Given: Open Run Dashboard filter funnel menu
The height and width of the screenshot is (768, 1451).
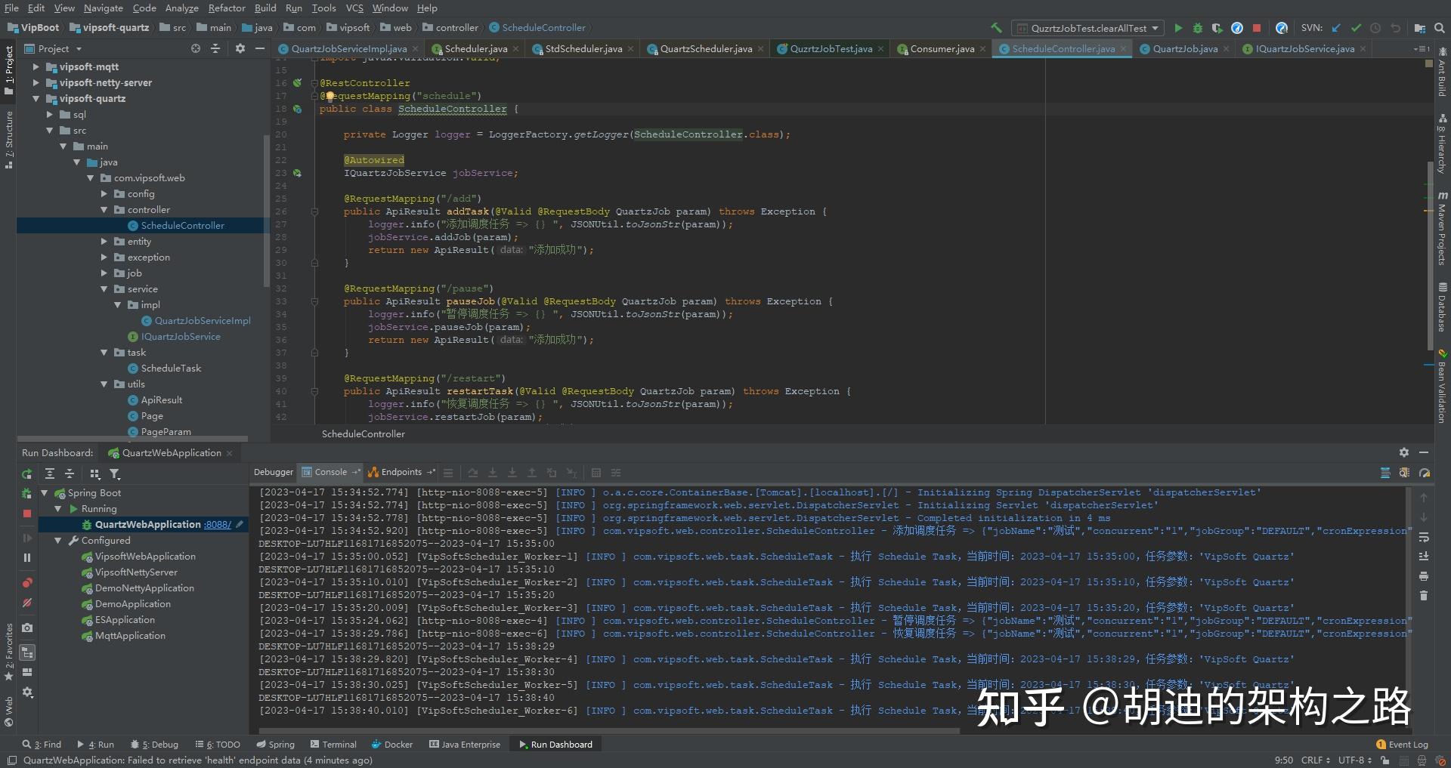Looking at the screenshot, I should tap(115, 474).
